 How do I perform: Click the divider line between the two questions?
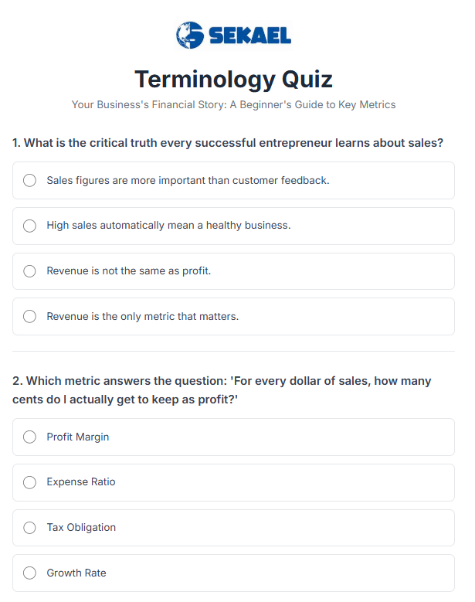233,352
